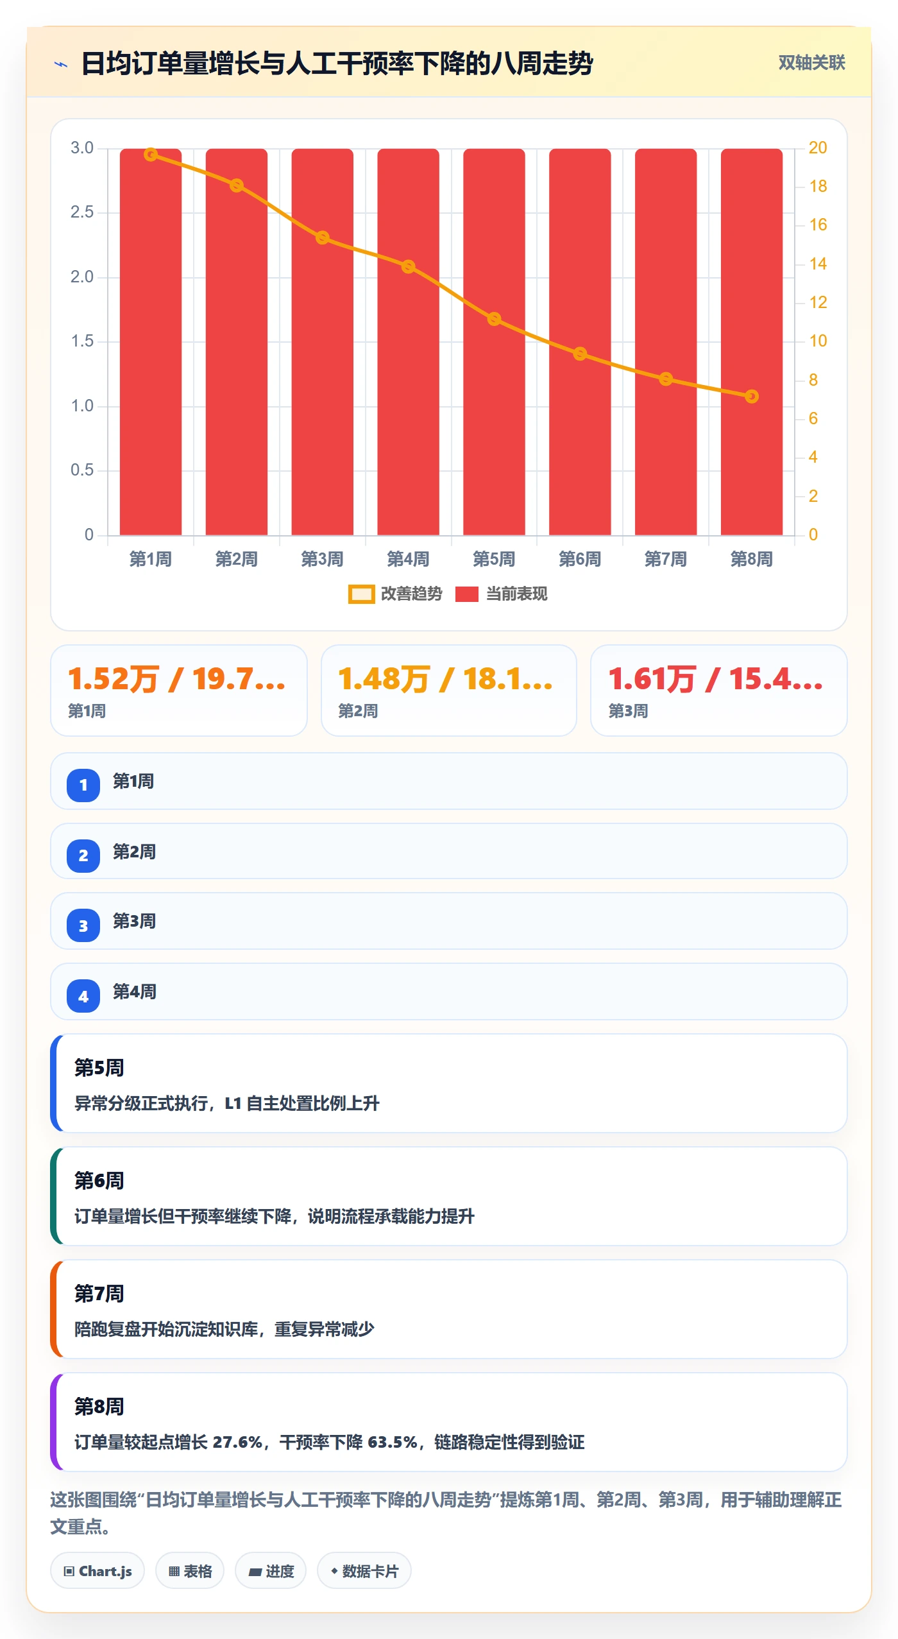This screenshot has width=898, height=1639.
Task: Open the 1.61万 / 15.4… data card
Action: click(719, 691)
